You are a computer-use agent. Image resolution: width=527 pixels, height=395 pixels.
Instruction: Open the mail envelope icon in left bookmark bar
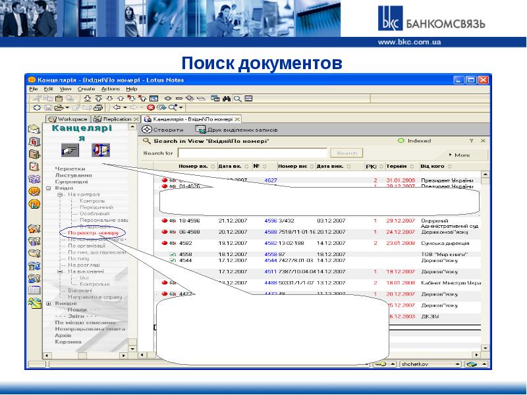click(x=34, y=129)
